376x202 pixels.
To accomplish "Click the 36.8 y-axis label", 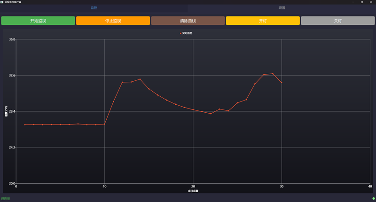I will (12, 39).
